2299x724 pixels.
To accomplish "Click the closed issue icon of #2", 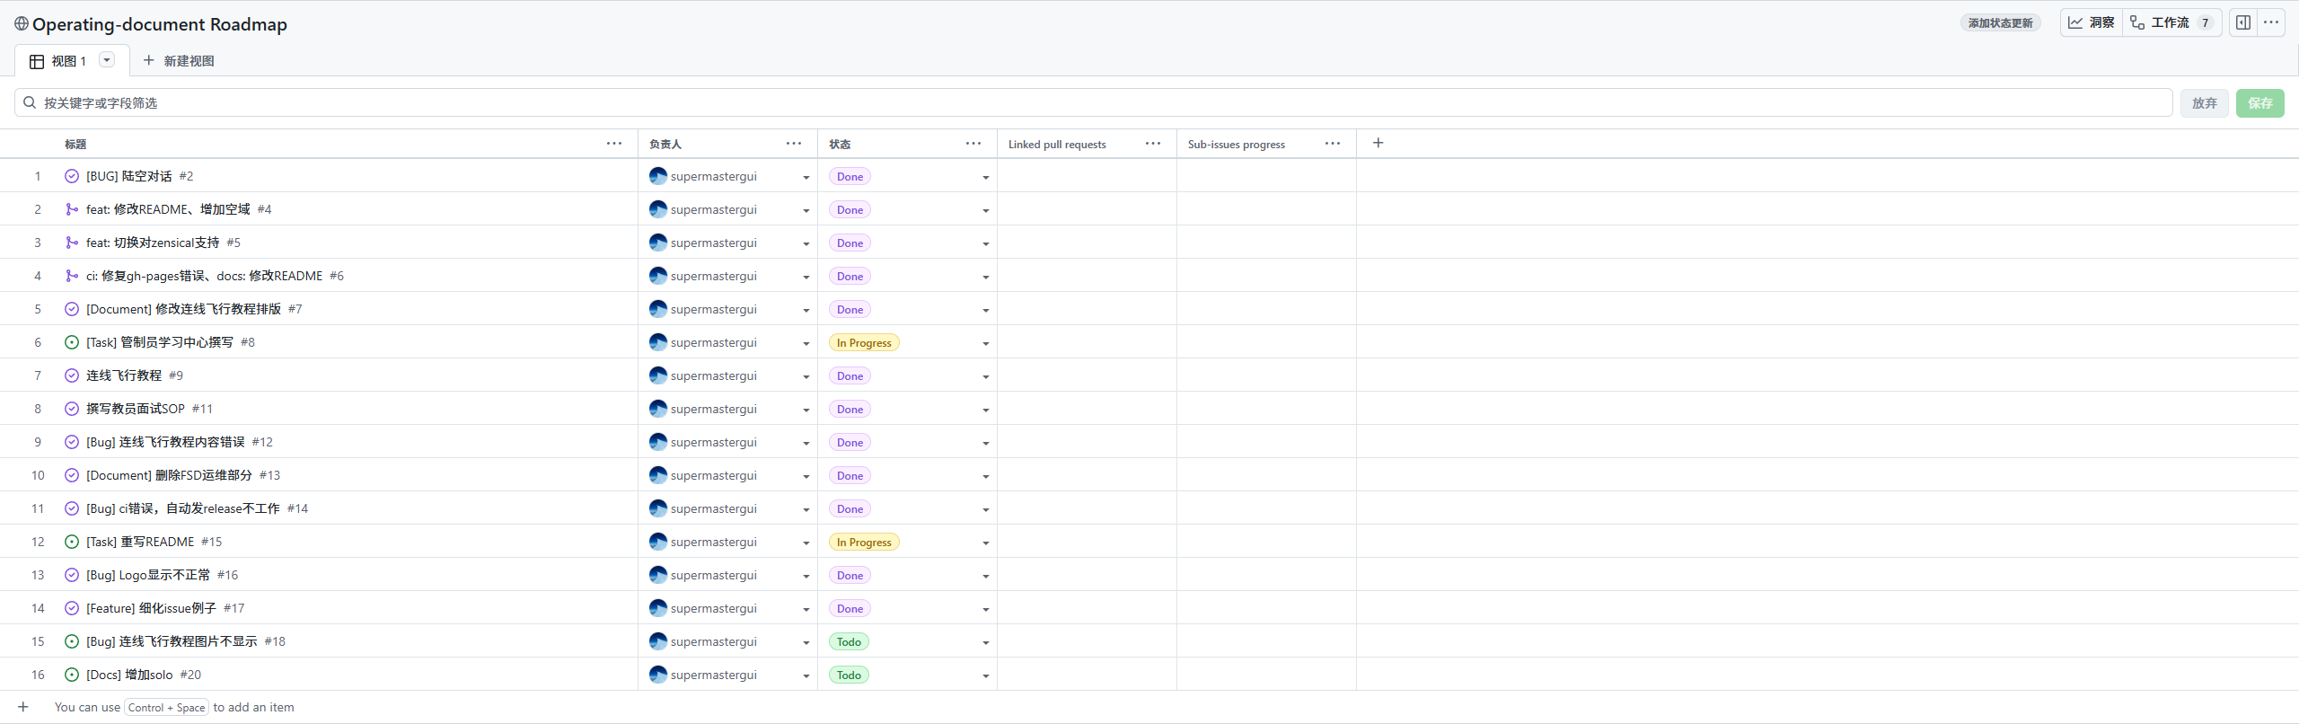I will [72, 176].
